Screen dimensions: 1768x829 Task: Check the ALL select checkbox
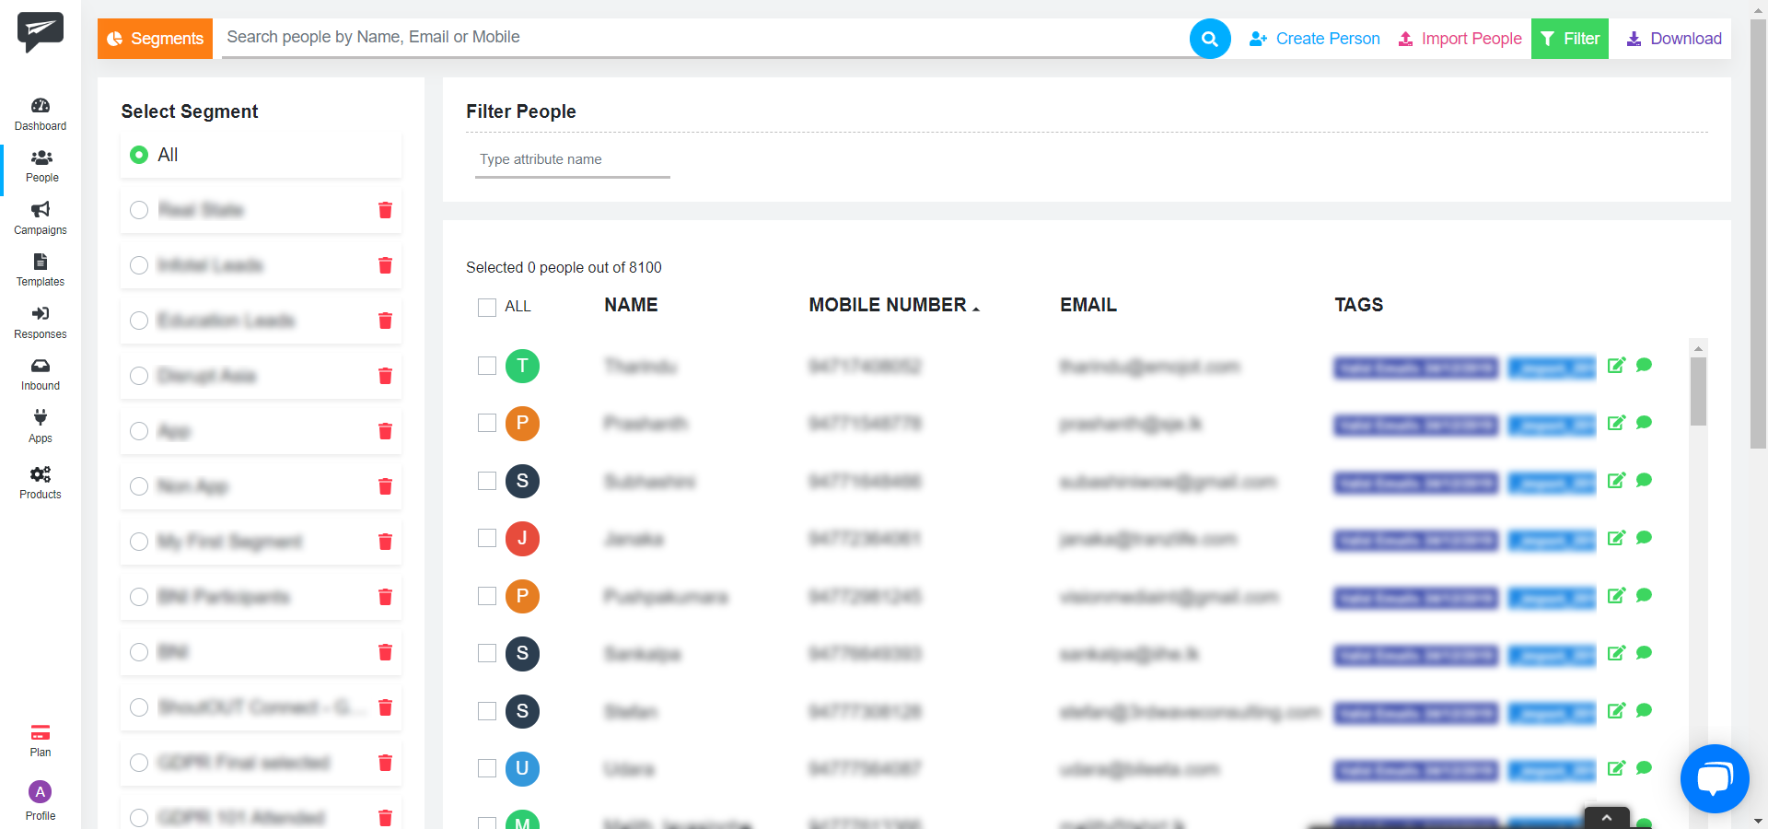[x=487, y=307]
